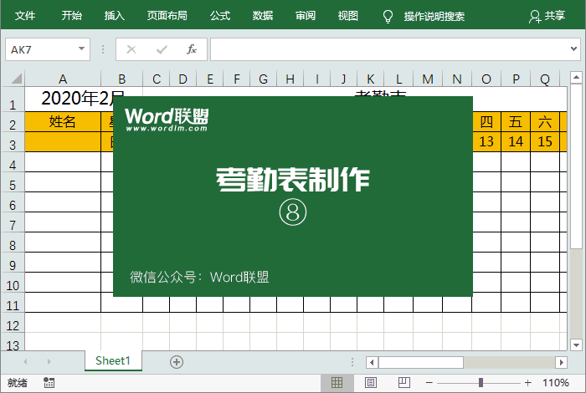Click the vertical scrollbar thumb
This screenshot has height=393, width=586.
click(x=576, y=166)
